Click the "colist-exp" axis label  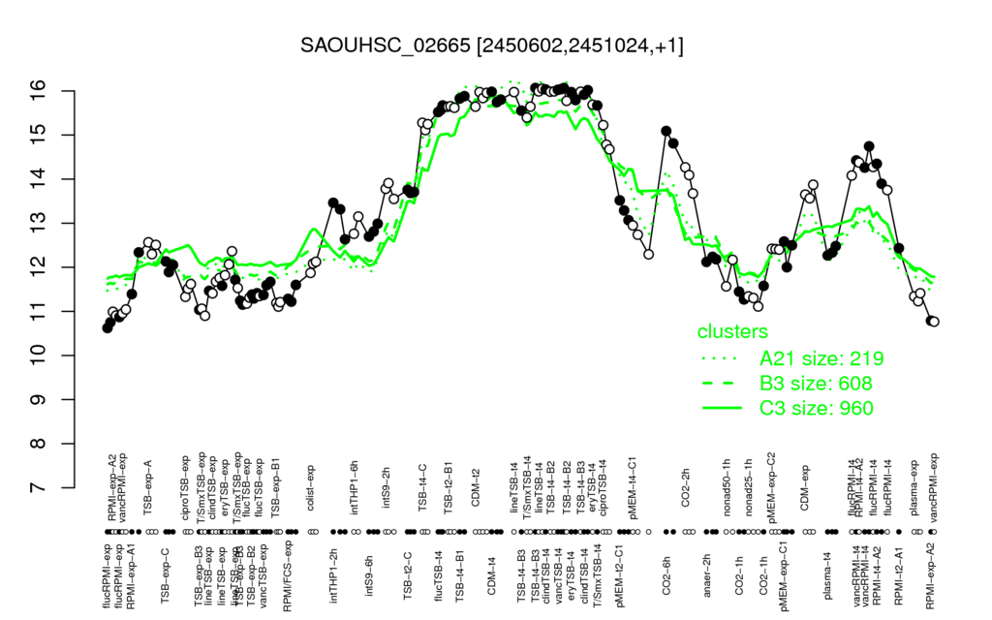click(310, 486)
